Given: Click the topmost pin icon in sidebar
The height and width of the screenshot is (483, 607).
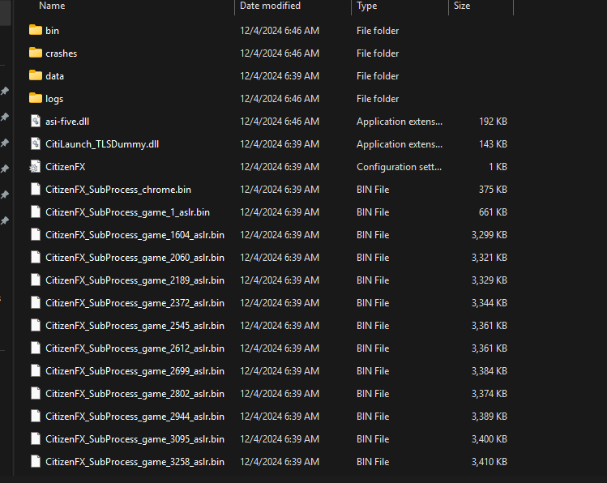Looking at the screenshot, I should (x=5, y=91).
